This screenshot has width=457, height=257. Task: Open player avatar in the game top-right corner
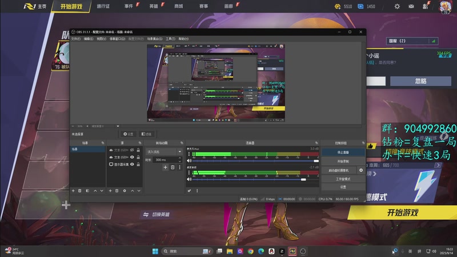pyautogui.click(x=445, y=7)
